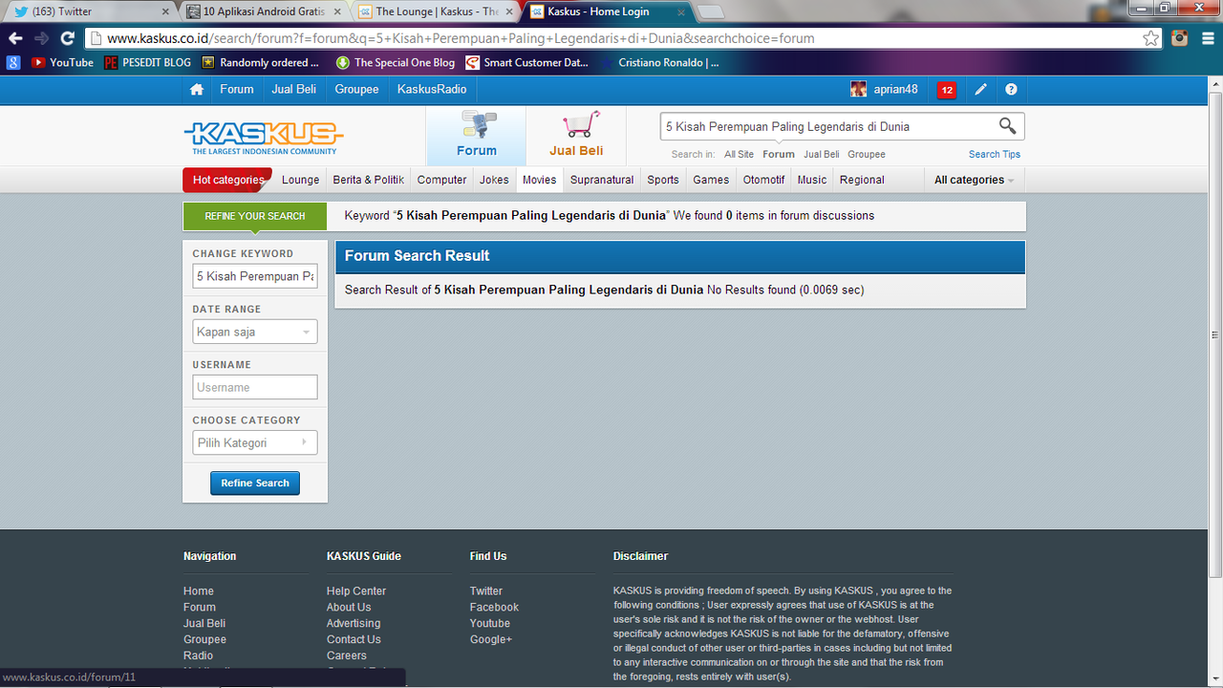Open Groupee in top navigation
This screenshot has height=688, width=1223.
pos(356,89)
